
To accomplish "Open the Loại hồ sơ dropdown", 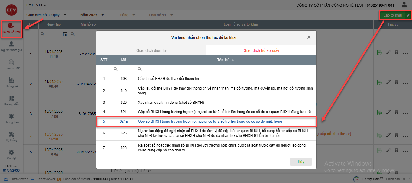I will click(x=161, y=15).
